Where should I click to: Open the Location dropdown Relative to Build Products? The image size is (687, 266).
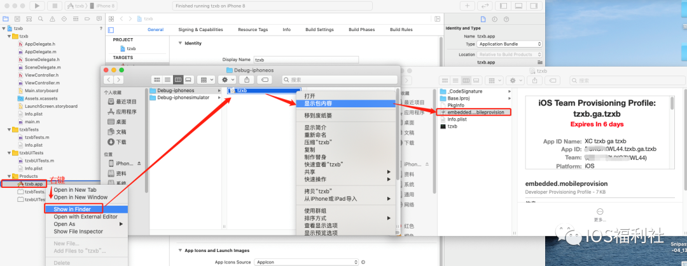(510, 55)
